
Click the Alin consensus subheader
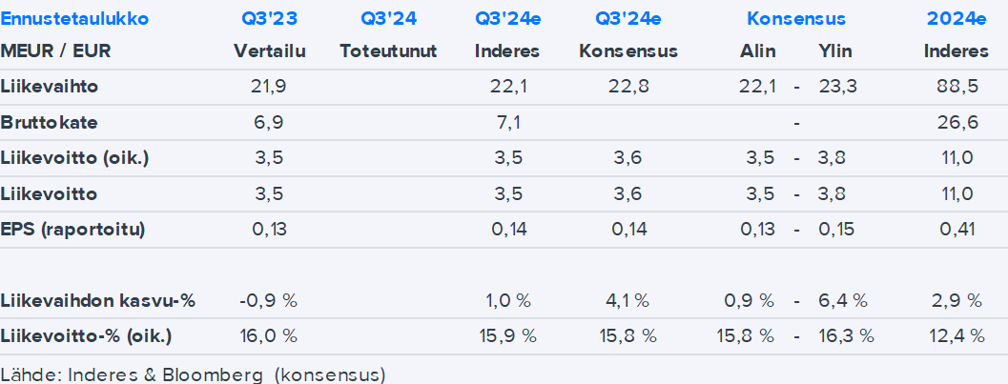point(757,51)
